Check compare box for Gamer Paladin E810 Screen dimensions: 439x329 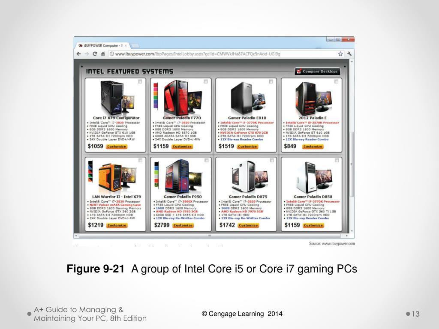click(x=271, y=81)
